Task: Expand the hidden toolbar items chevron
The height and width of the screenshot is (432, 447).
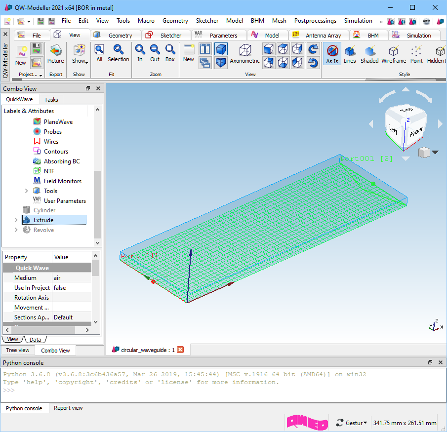Action: 381,21
